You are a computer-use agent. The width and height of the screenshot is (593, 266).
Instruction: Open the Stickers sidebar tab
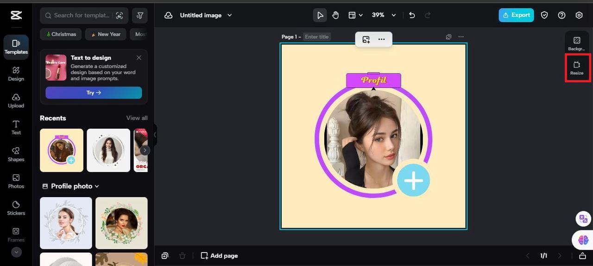tap(16, 208)
